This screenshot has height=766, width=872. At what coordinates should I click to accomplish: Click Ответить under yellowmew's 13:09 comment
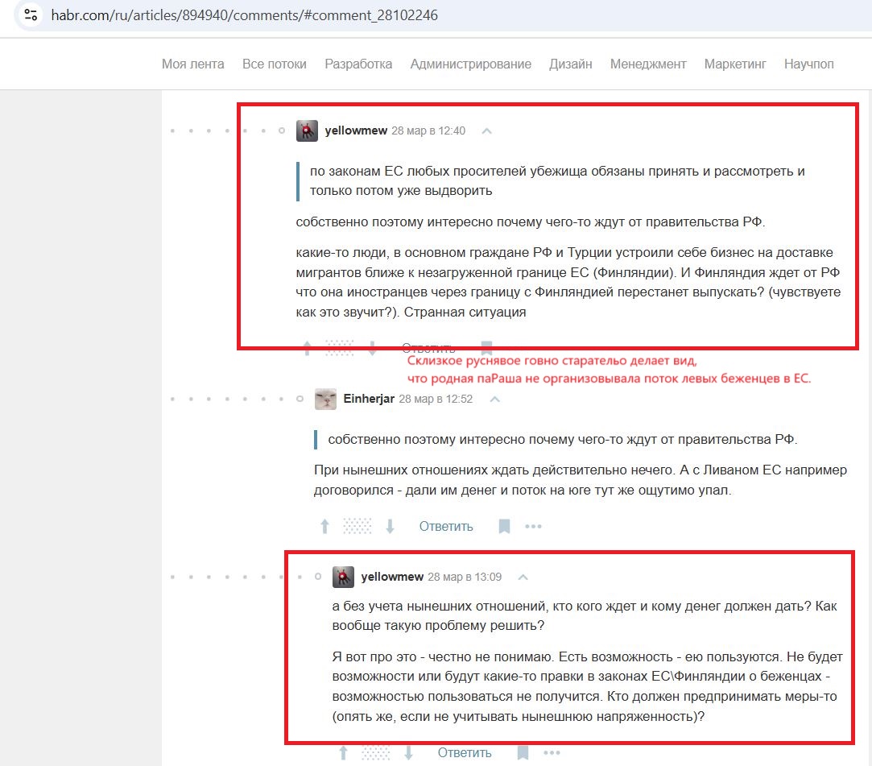[465, 752]
